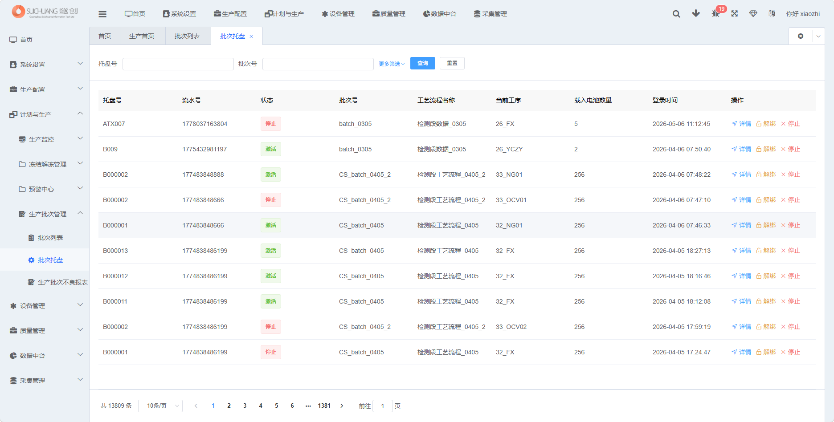Expand 质量管理 in the left sidebar
This screenshot has width=834, height=422.
pyautogui.click(x=45, y=331)
